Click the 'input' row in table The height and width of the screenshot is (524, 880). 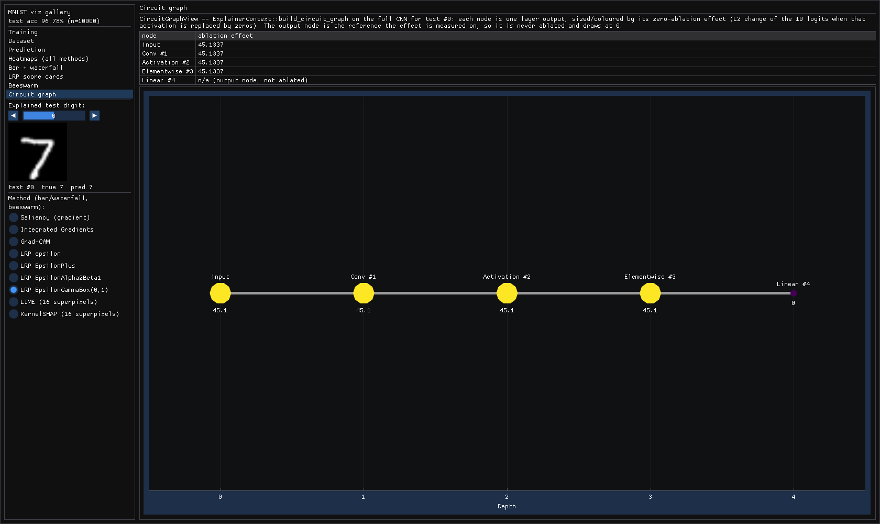(x=508, y=45)
